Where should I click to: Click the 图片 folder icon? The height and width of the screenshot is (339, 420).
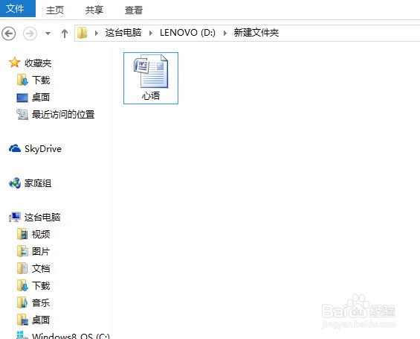(22, 251)
